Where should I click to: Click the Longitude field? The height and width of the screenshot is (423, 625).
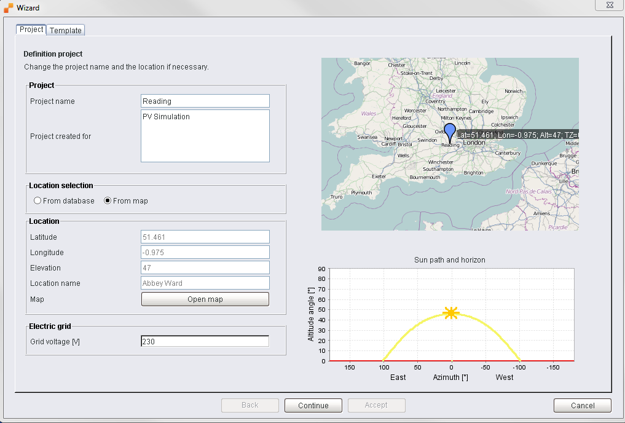click(x=205, y=253)
